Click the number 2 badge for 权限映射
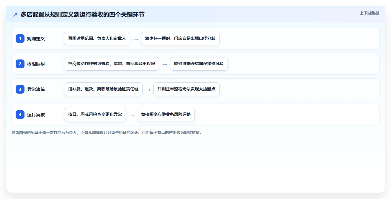Viewport: 391px width, 199px height. 20,64
